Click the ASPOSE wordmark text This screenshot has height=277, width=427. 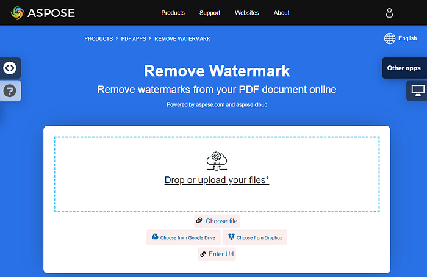tap(51, 13)
